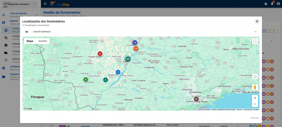Click the list icon beside Lista de Endereços
The width and height of the screenshot is (282, 127).
[26, 32]
